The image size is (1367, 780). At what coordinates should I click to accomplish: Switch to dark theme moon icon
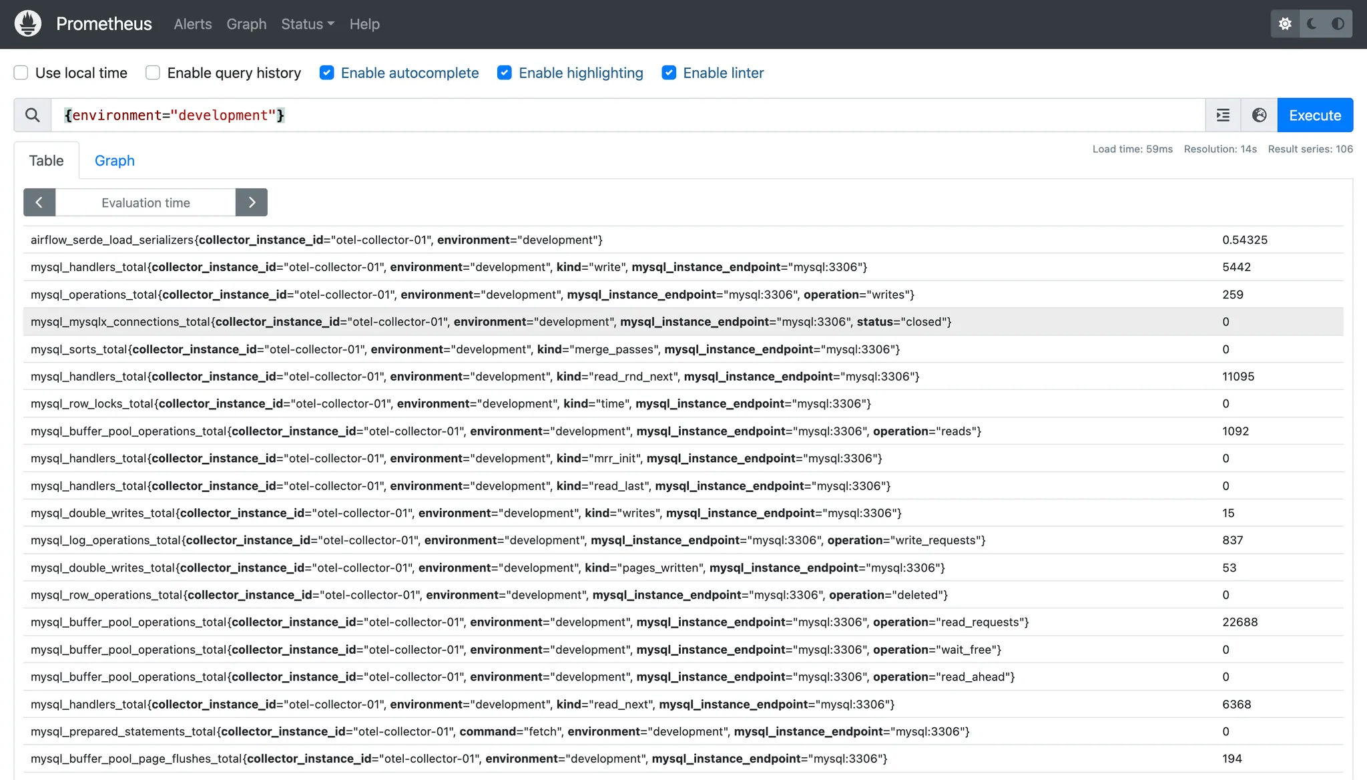1312,24
